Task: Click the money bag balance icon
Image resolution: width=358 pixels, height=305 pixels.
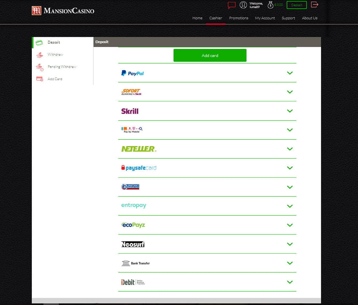Action: click(x=270, y=5)
